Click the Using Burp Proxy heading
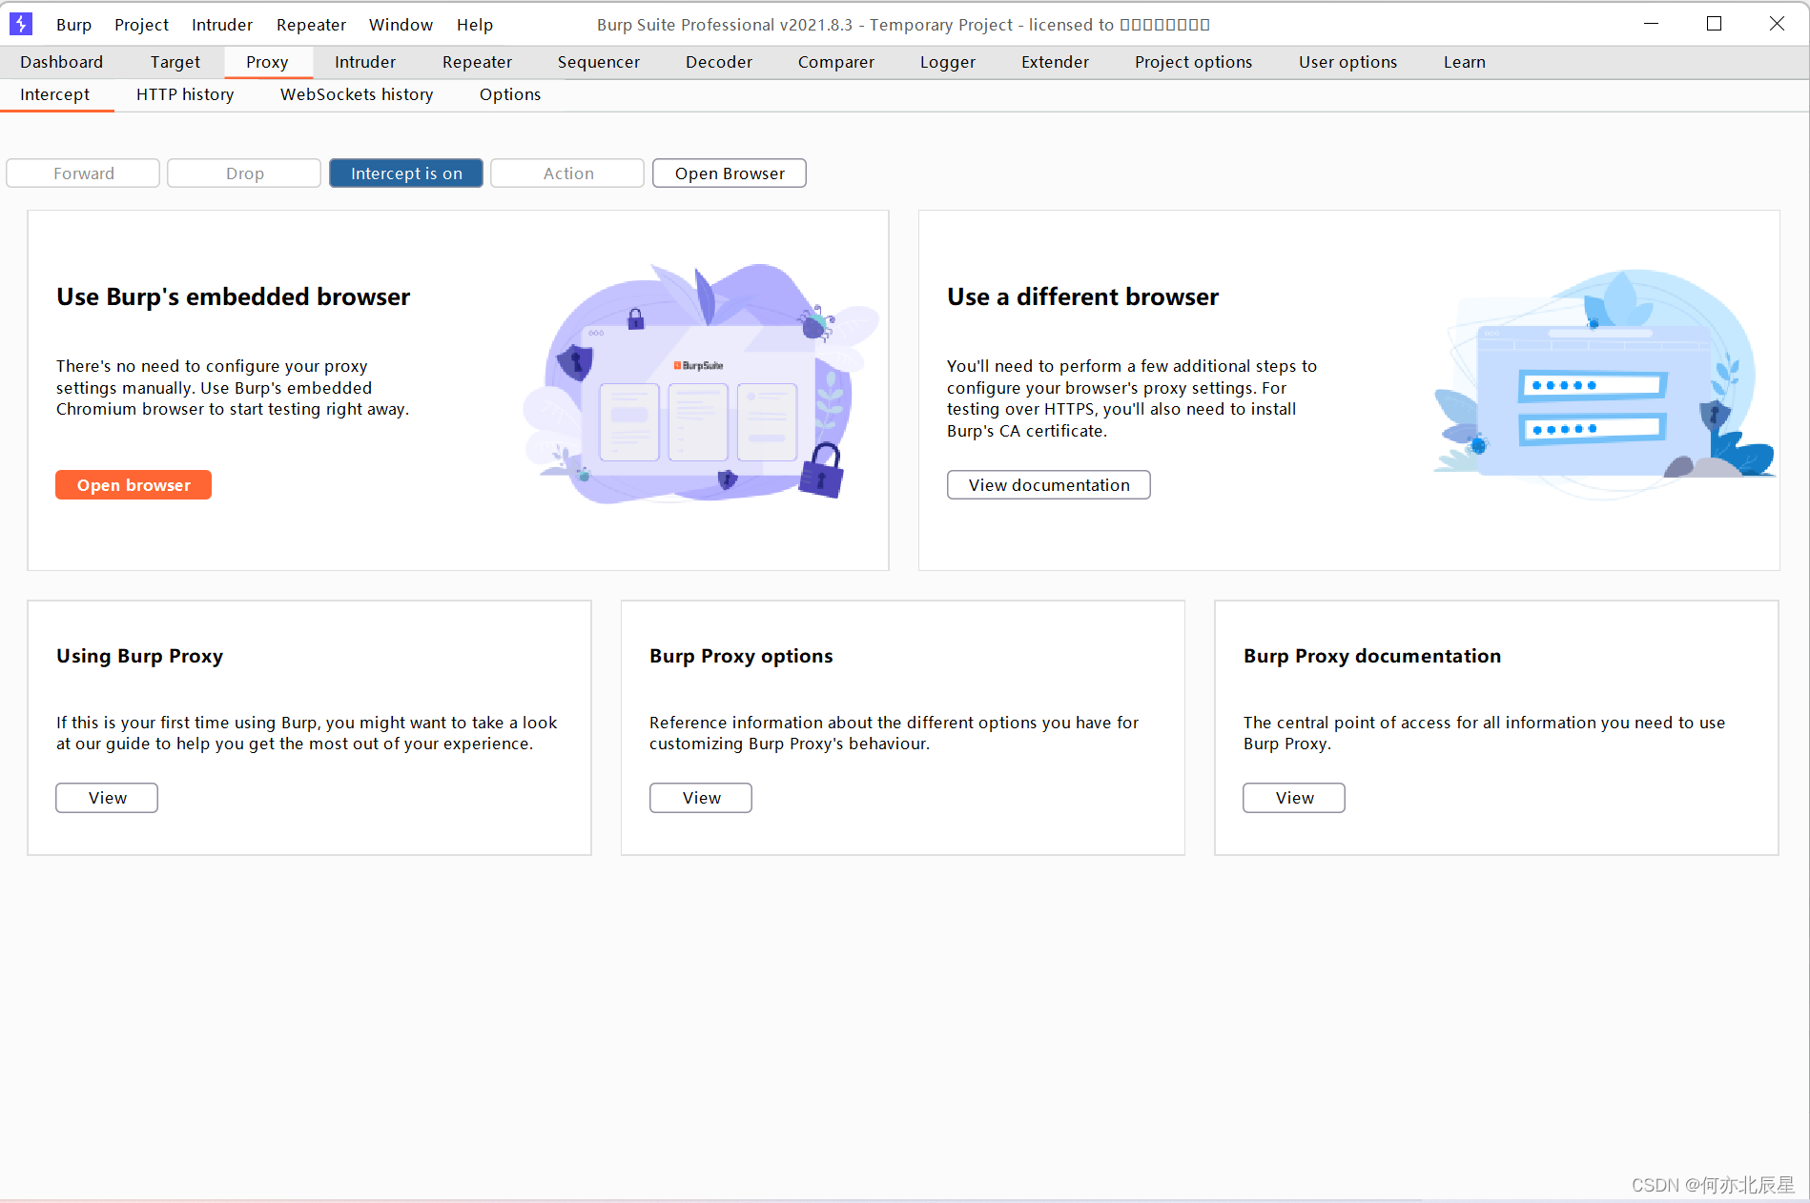Viewport: 1810px width, 1203px height. (x=139, y=656)
